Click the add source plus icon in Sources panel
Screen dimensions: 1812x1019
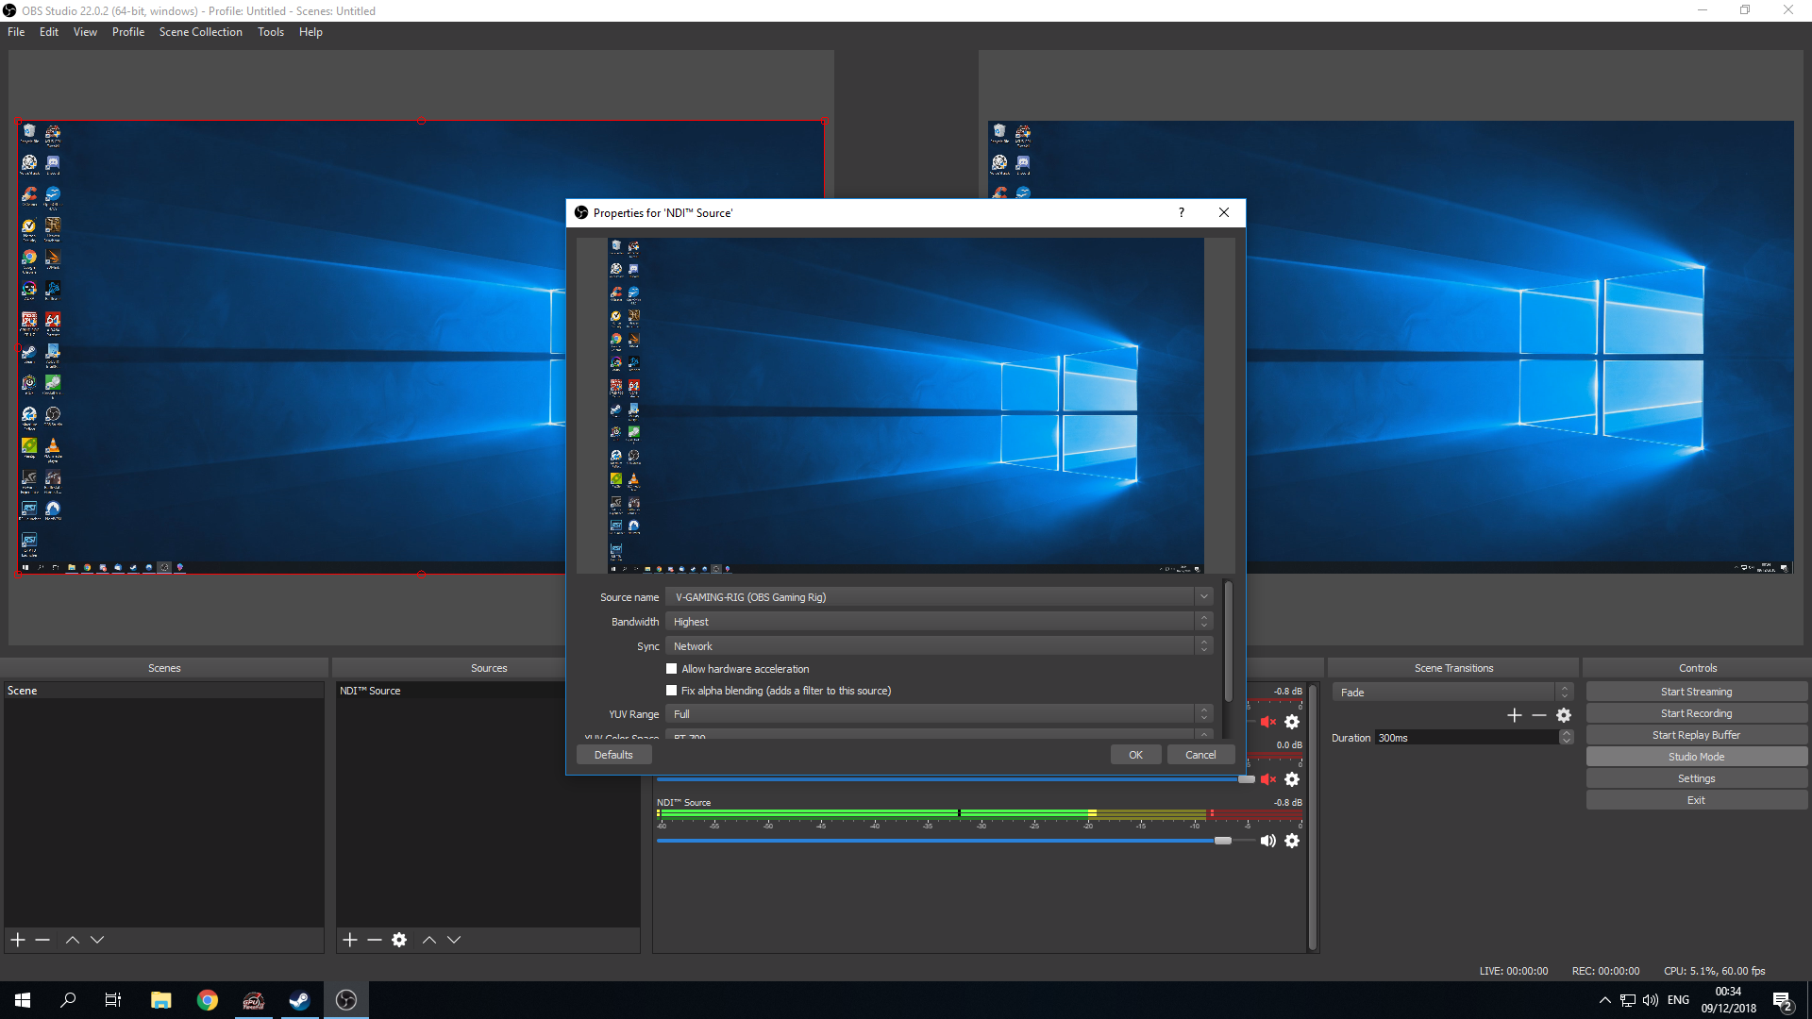(x=350, y=940)
